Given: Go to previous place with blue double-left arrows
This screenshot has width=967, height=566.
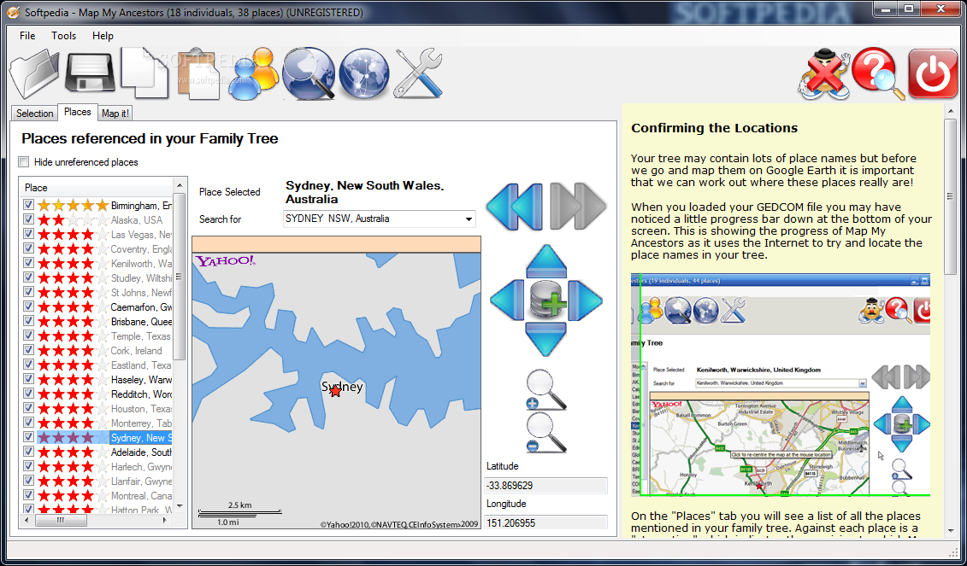Looking at the screenshot, I should point(515,207).
